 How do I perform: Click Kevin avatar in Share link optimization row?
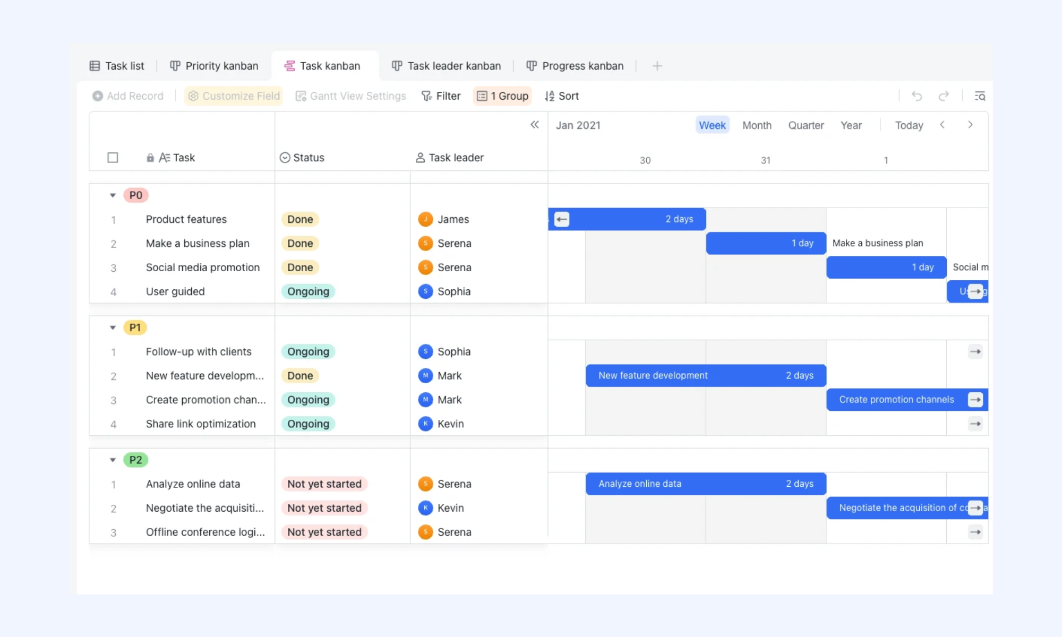point(425,424)
